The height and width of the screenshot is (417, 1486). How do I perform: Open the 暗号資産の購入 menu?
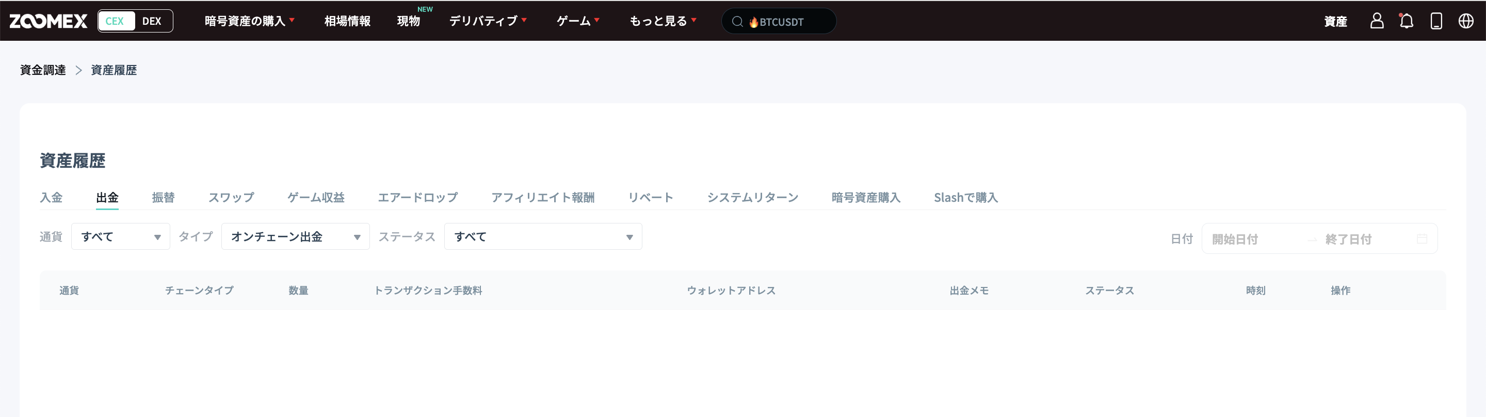(249, 21)
